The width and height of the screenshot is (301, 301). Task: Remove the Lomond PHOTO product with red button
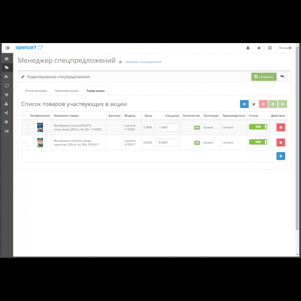pos(281,127)
